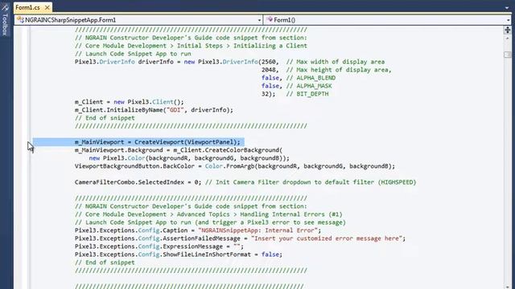515x289 pixels.
Task: Click the '// End of snippet' comment under ShowFileLineInShortFormat
Action: pyautogui.click(x=105, y=263)
